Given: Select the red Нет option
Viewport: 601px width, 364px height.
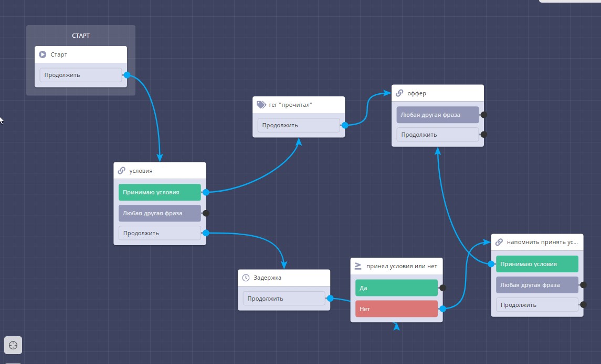Looking at the screenshot, I should (x=396, y=309).
